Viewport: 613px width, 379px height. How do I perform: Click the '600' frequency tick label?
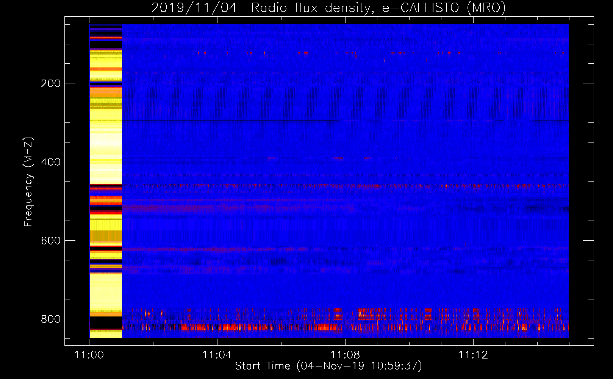tap(51, 241)
